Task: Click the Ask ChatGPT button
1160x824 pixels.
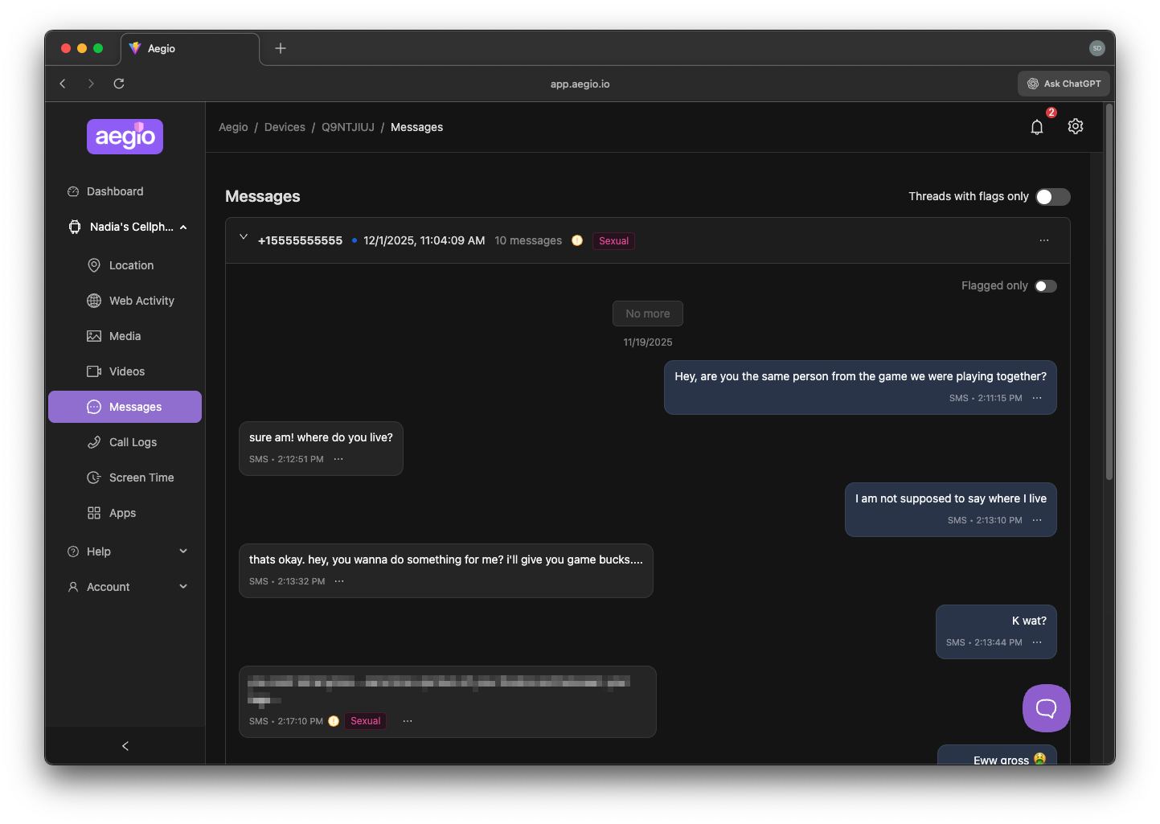Action: tap(1064, 83)
